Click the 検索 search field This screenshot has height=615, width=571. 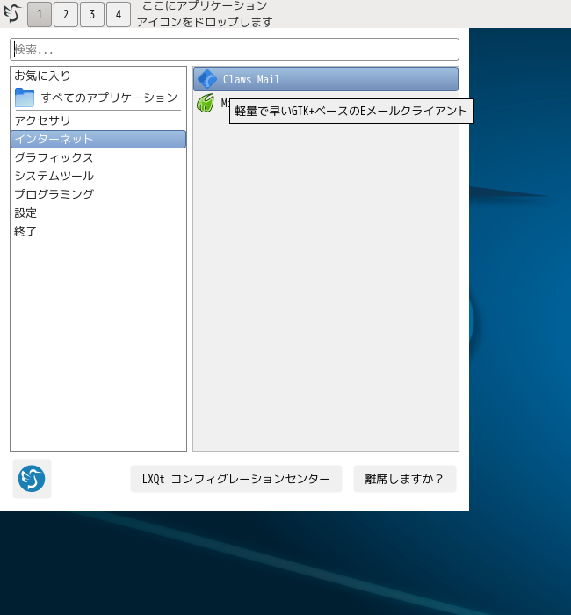pyautogui.click(x=235, y=49)
